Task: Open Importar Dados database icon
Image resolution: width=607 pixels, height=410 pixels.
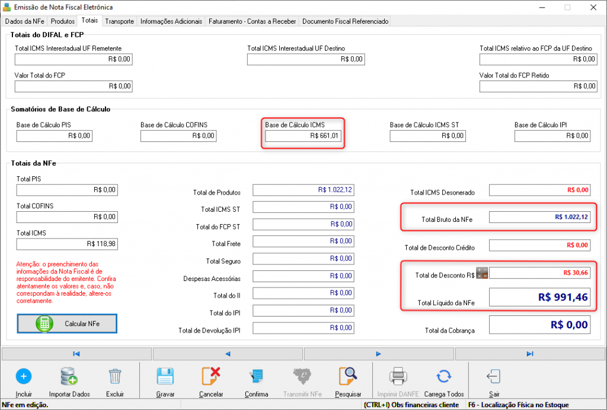Action: point(69,376)
